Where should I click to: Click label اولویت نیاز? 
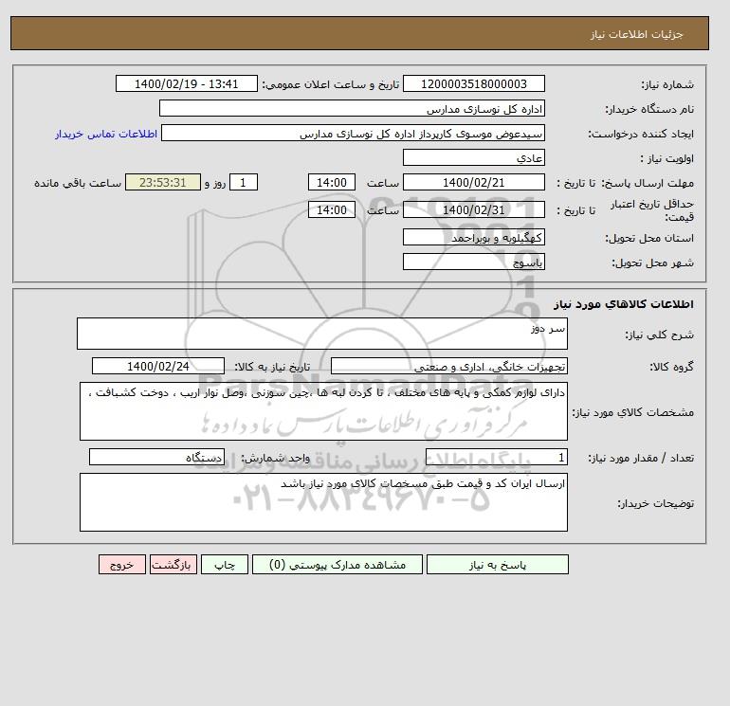tap(667, 158)
